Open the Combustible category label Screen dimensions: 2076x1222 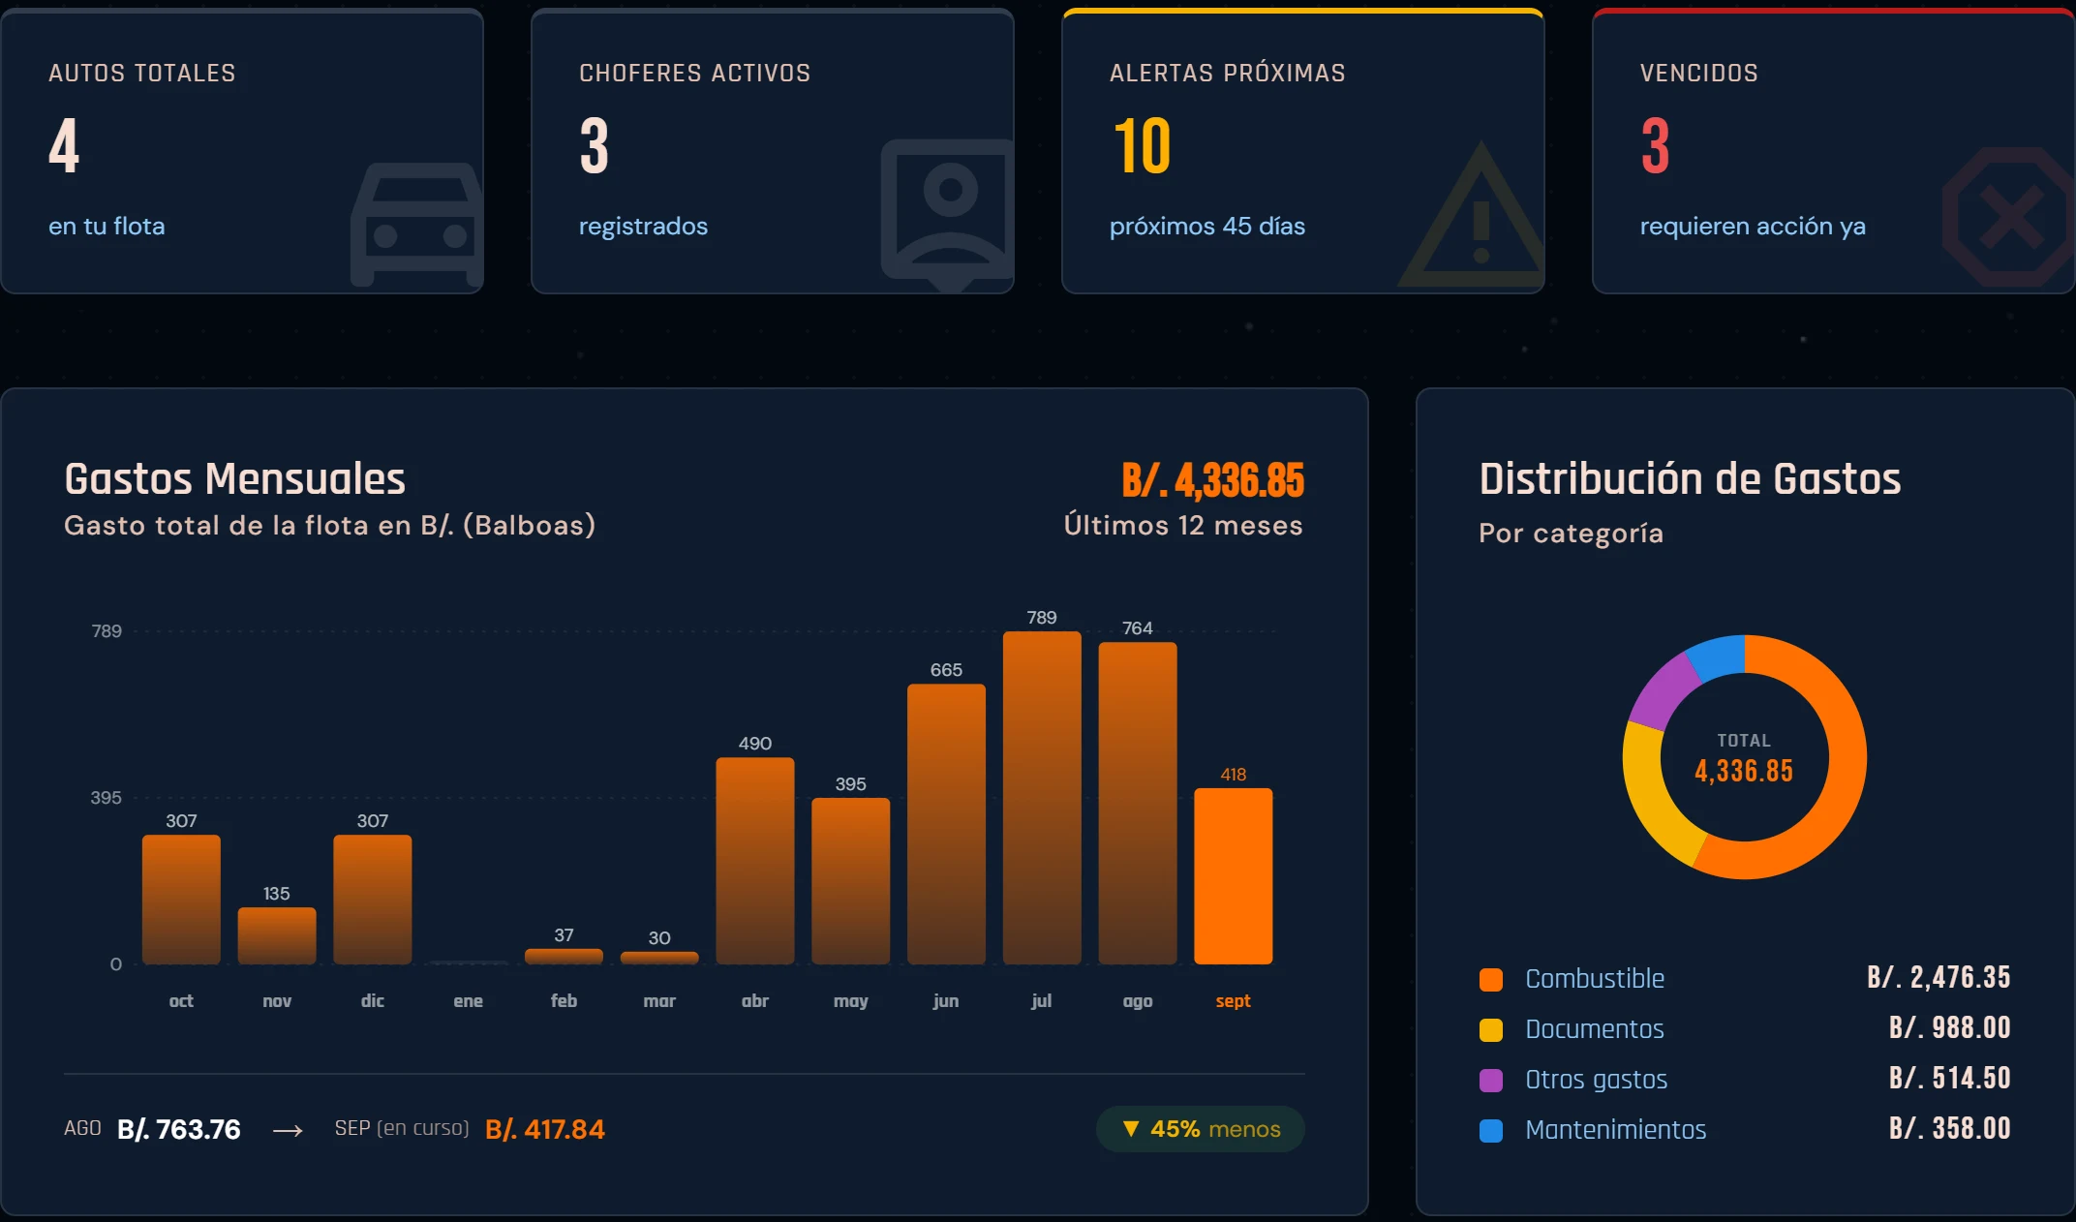point(1595,979)
